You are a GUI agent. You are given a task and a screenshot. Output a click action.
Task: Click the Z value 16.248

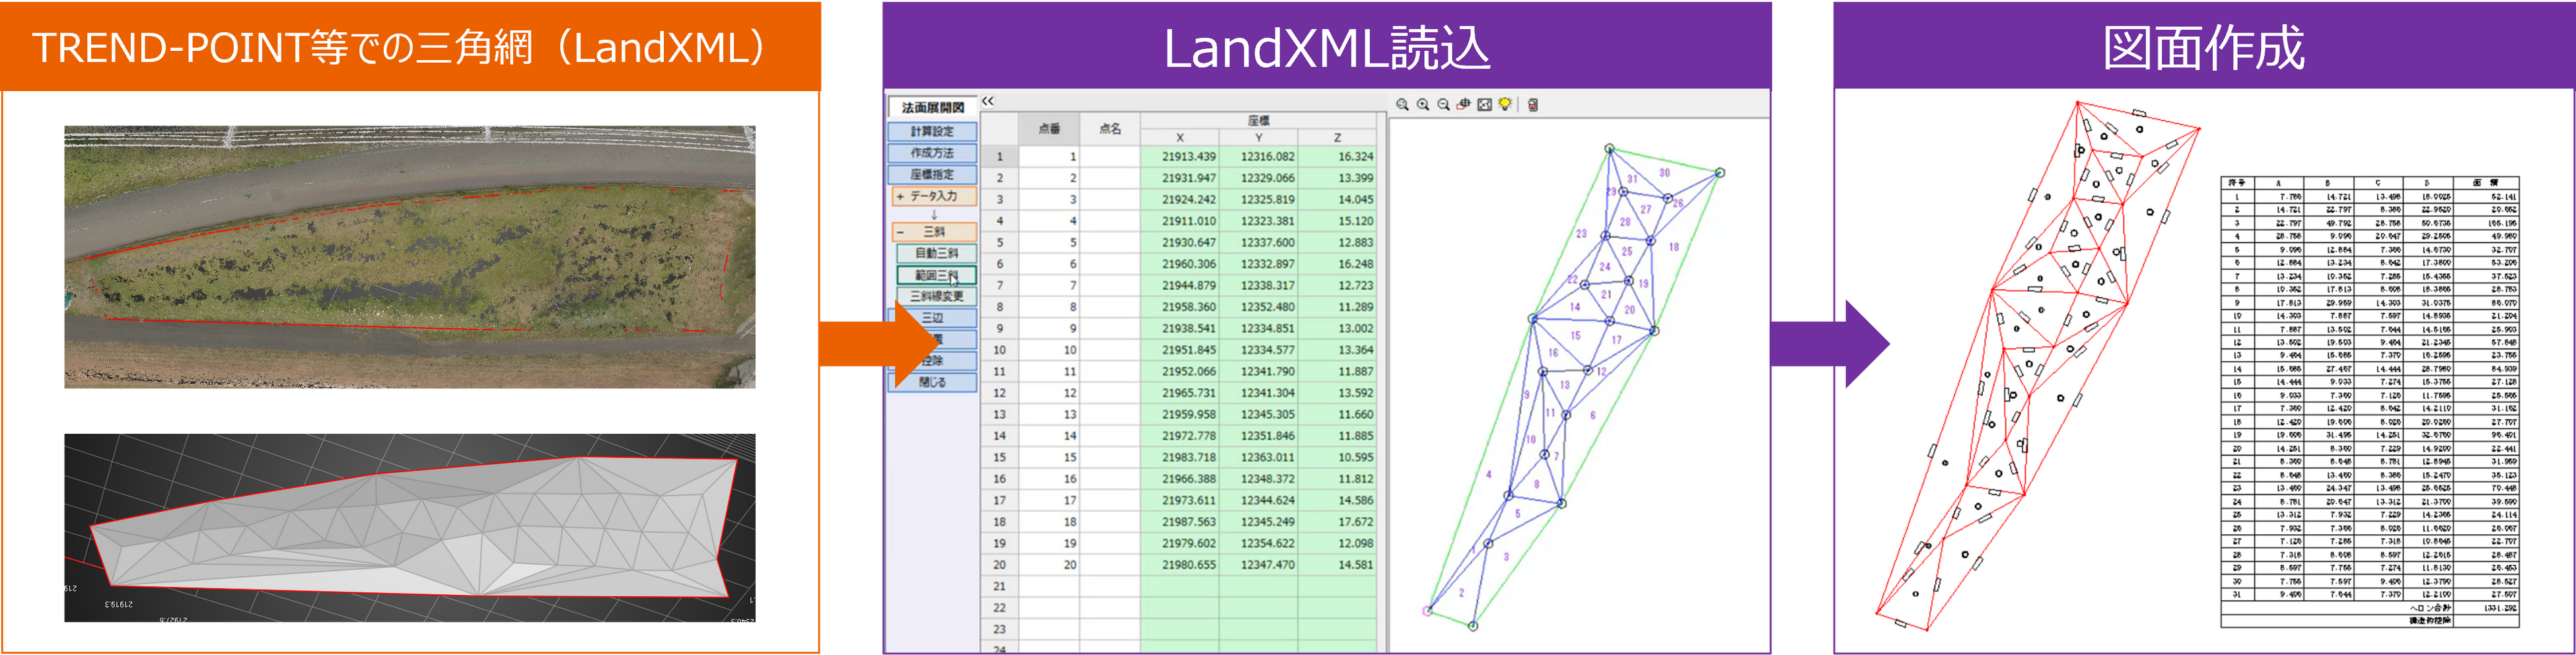click(x=1338, y=265)
